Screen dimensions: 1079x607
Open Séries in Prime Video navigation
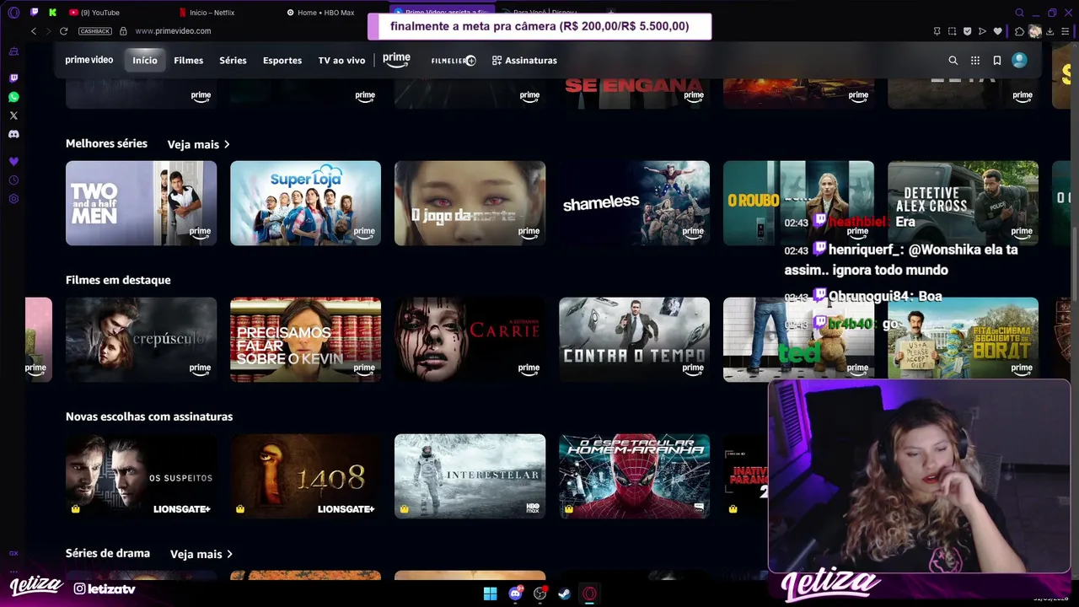[x=233, y=61]
